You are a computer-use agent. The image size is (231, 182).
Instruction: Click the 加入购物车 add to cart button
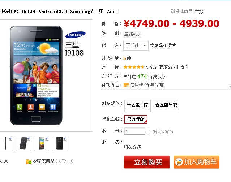[196, 162]
